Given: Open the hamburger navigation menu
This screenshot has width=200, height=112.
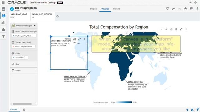Looking at the screenshot, I should [3, 2].
